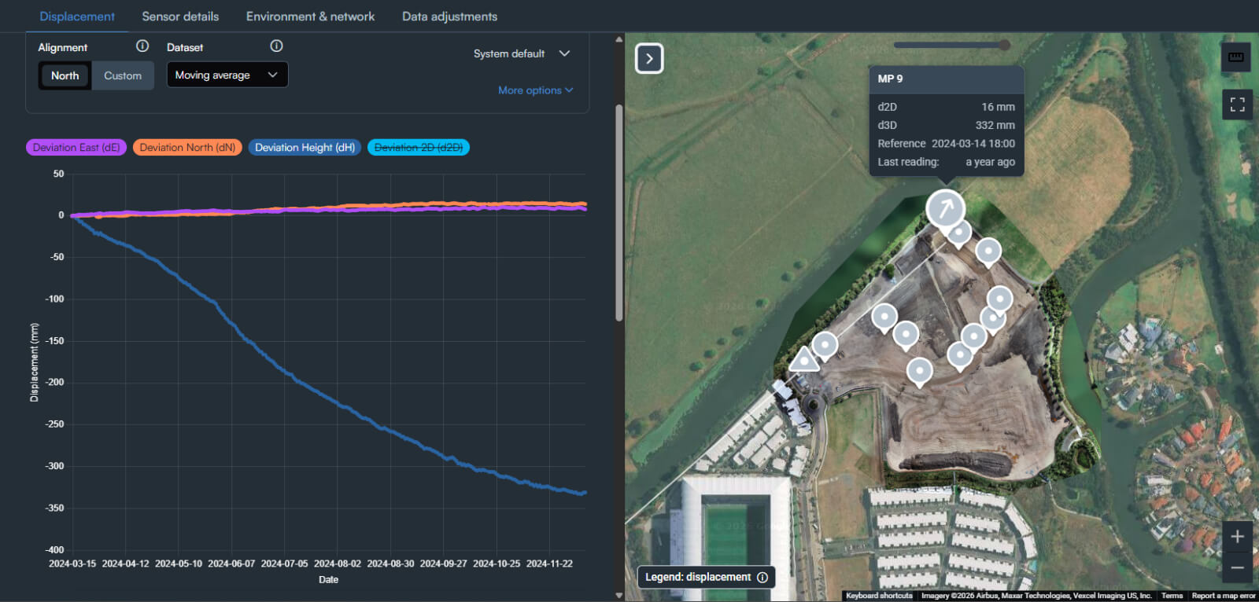Select Custom alignment
The width and height of the screenshot is (1259, 602).
click(x=123, y=75)
